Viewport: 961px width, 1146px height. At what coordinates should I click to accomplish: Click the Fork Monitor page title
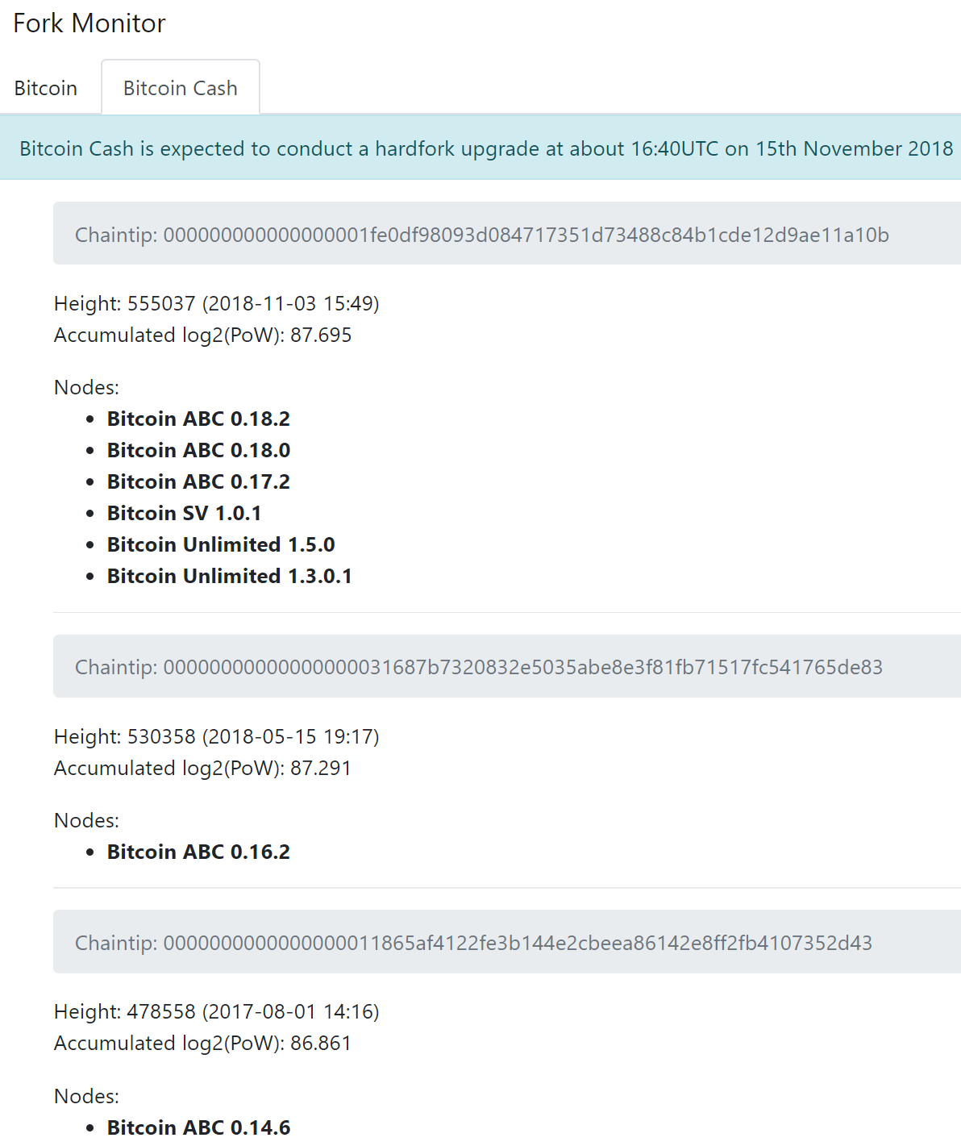pos(89,23)
